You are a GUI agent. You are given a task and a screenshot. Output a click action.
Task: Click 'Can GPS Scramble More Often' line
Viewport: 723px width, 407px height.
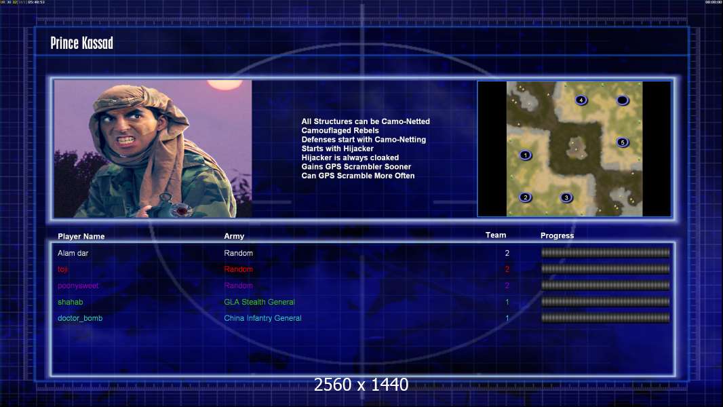tap(358, 176)
